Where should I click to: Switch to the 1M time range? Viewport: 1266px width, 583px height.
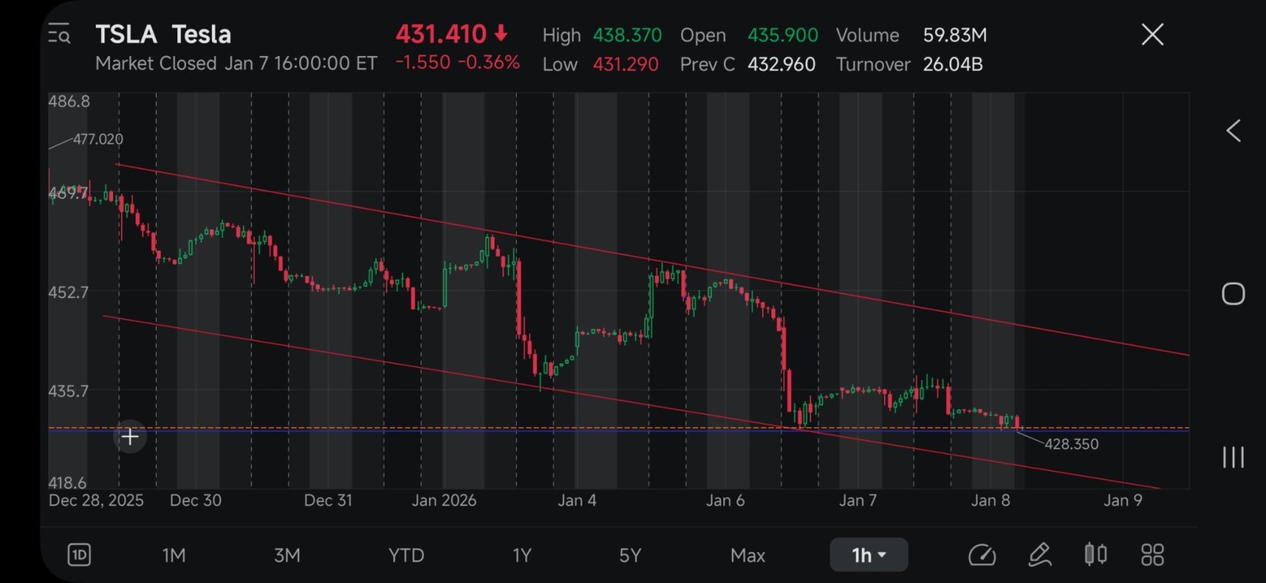(x=174, y=555)
